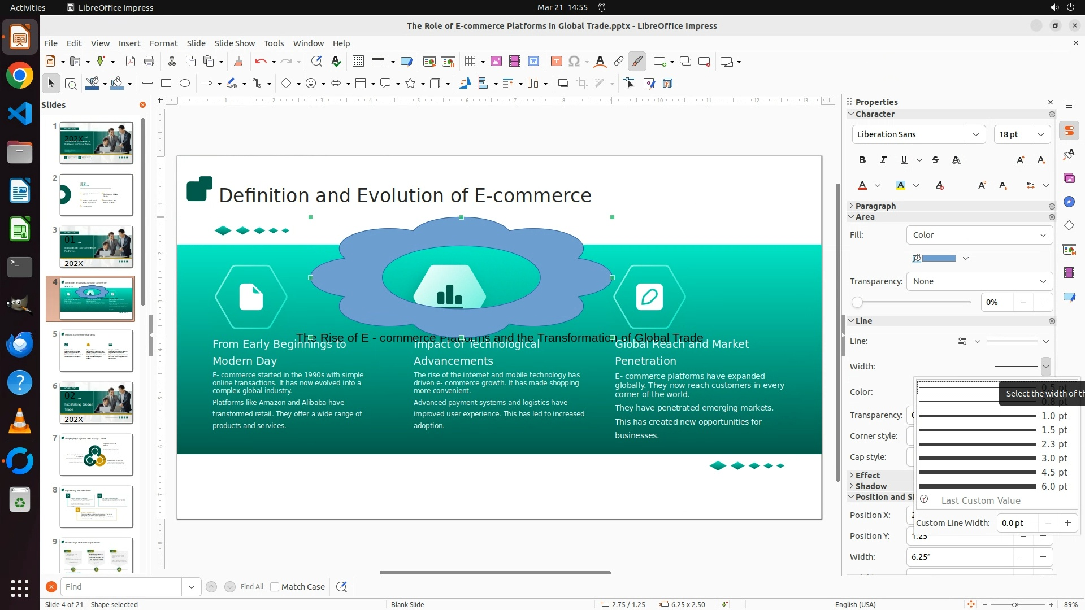Click the Display Grid toolbar icon
The height and width of the screenshot is (610, 1085).
358,61
